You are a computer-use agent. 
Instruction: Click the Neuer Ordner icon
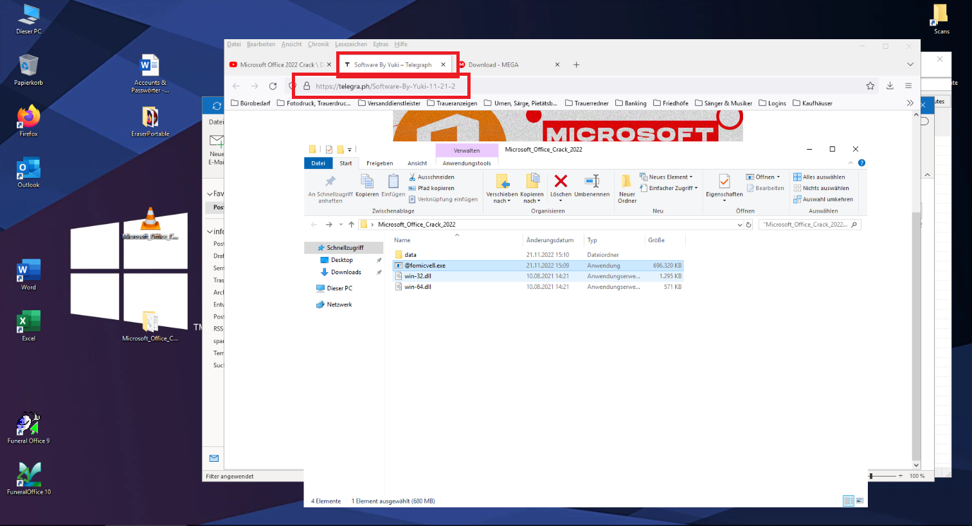627,182
